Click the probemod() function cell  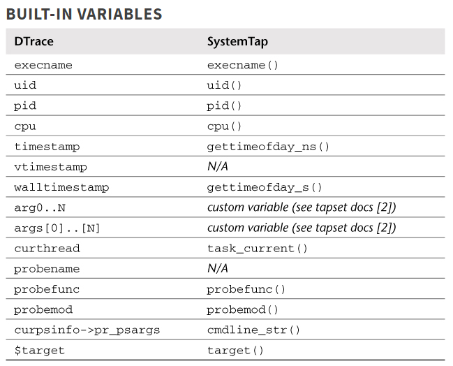(242, 309)
